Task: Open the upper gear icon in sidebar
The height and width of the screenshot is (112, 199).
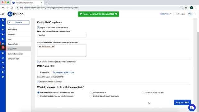Action: 3,72
